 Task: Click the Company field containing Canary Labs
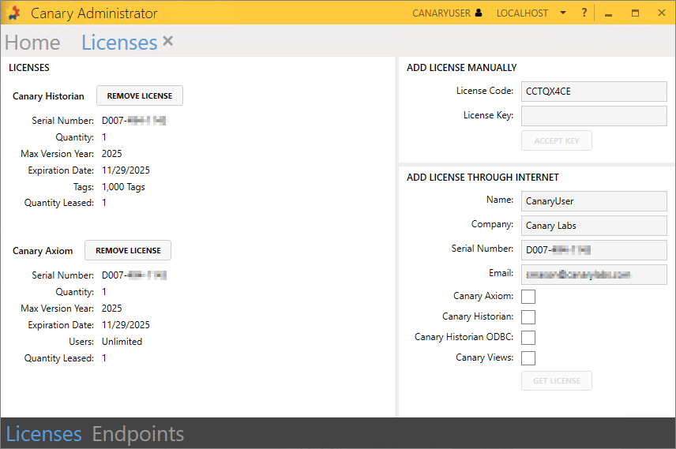[594, 226]
